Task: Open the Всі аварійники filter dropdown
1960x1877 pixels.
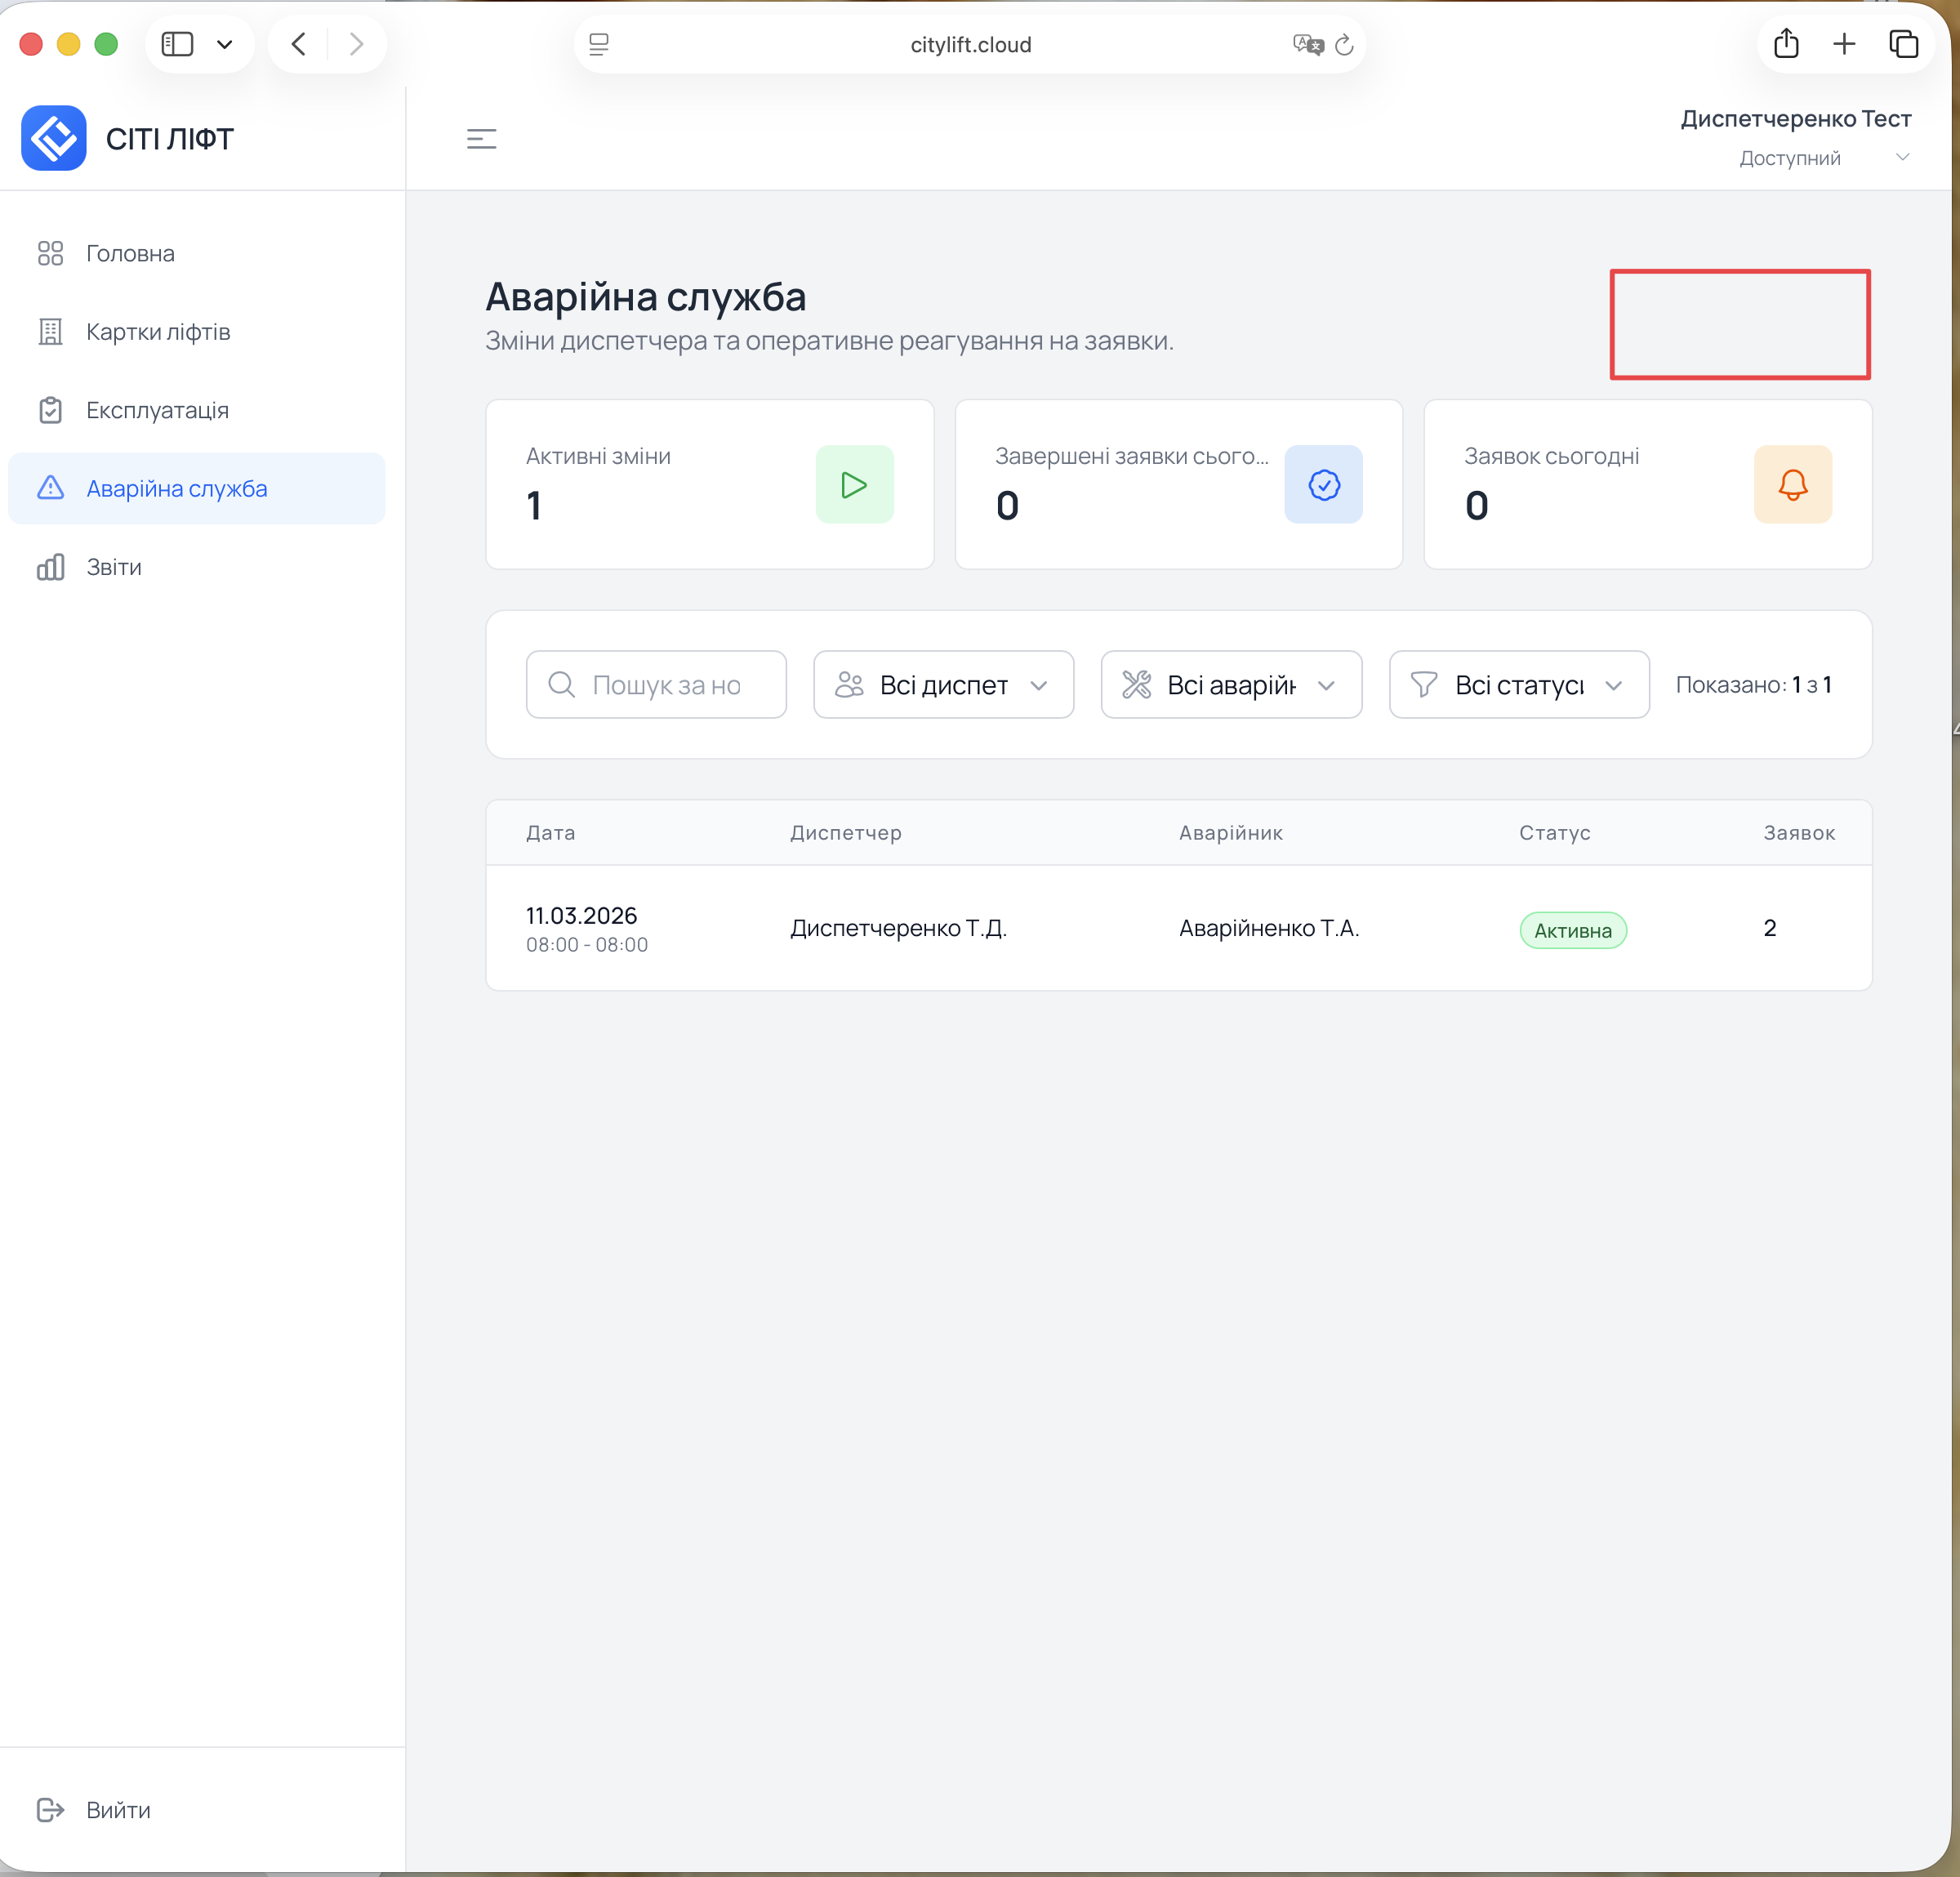Action: click(x=1230, y=685)
